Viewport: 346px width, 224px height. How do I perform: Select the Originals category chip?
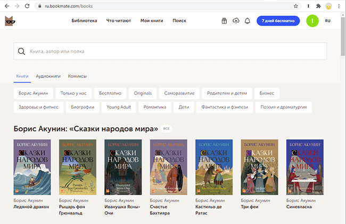pyautogui.click(x=143, y=93)
